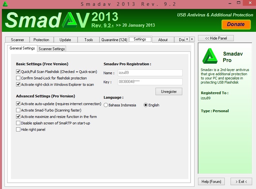Toggle Activate auto-update checkbox
256x189 pixels.
[x=18, y=104]
